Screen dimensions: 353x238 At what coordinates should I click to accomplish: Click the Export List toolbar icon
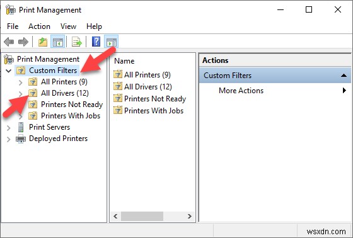[77, 42]
